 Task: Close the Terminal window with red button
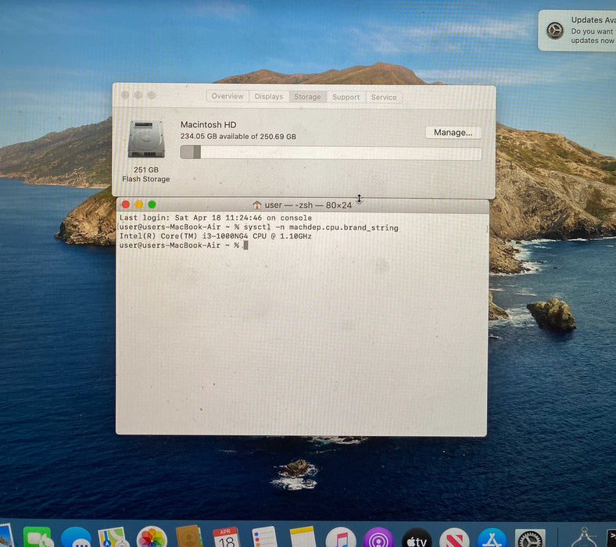126,205
